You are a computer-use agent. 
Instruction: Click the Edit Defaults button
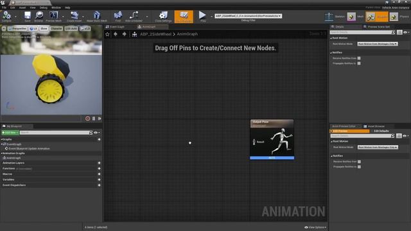pos(381,131)
